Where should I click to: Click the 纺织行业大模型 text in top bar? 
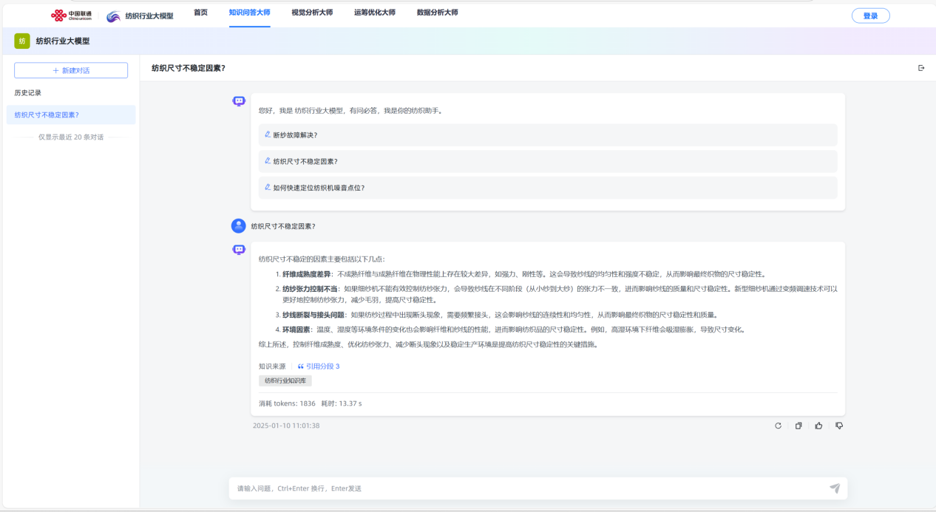(x=149, y=16)
